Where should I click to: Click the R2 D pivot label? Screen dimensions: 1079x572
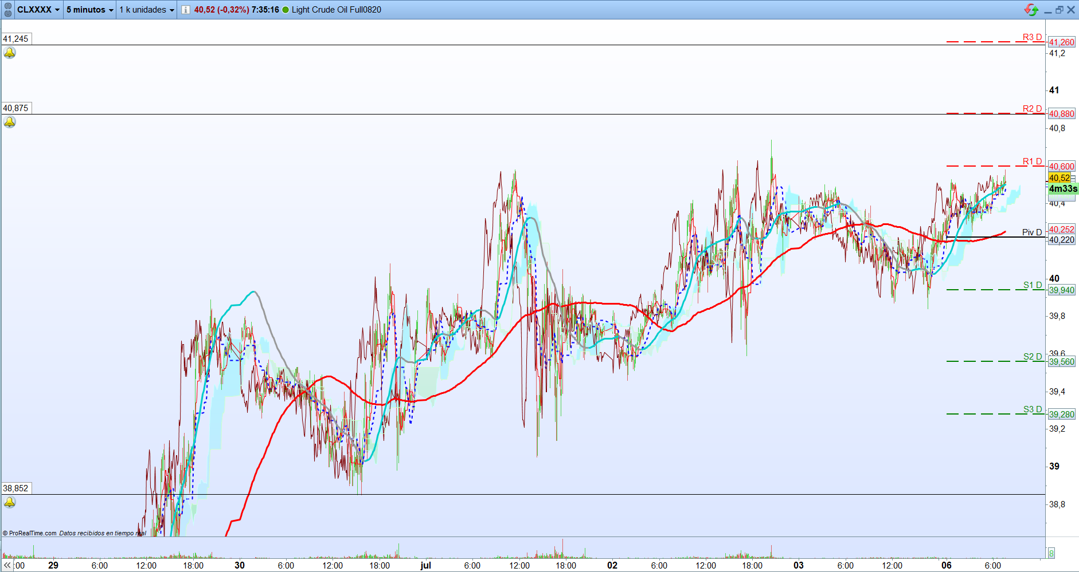click(1032, 109)
